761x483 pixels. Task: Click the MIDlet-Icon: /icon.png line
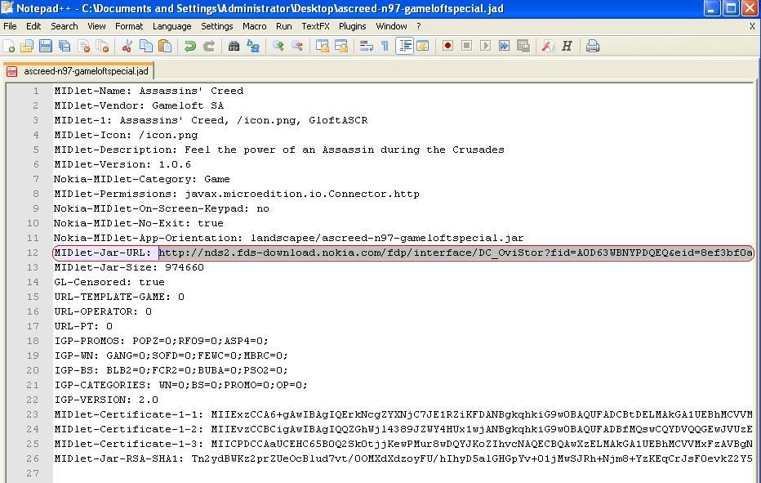(x=127, y=135)
